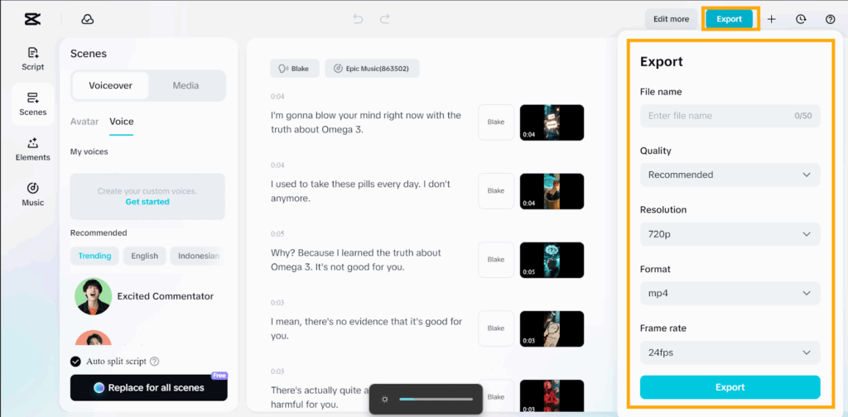
Task: Select the Indonesian voice filter
Action: [197, 256]
